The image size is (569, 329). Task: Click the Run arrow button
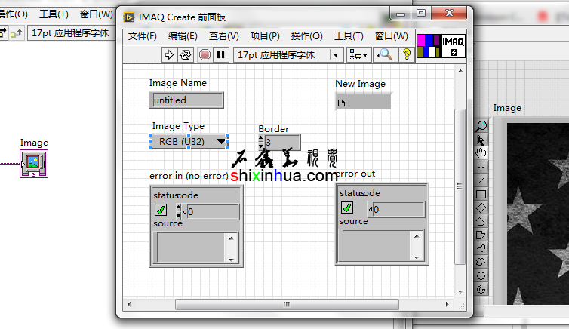tap(169, 54)
